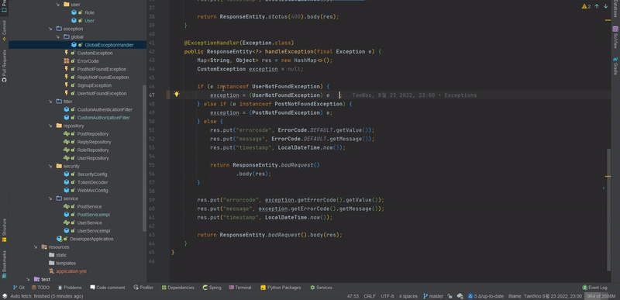Collapse the service package folder
This screenshot has width=620, height=300.
point(50,198)
